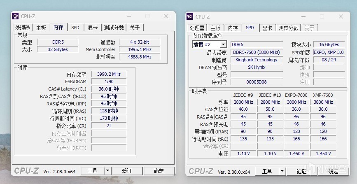Open 显卡 tab in left CPU-Z window
The width and height of the screenshot is (357, 184).
pos(93,28)
